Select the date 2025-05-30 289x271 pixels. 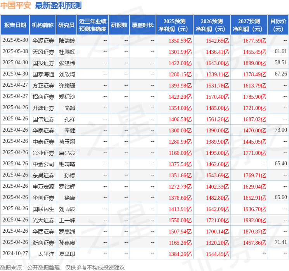click(x=15, y=40)
